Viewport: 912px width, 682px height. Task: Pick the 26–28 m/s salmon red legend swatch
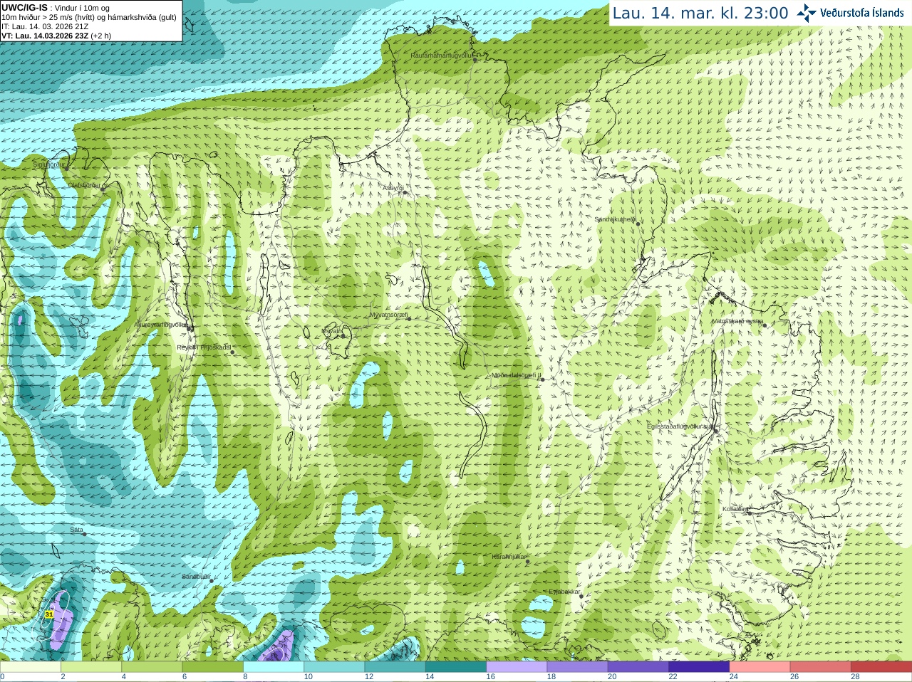click(821, 667)
